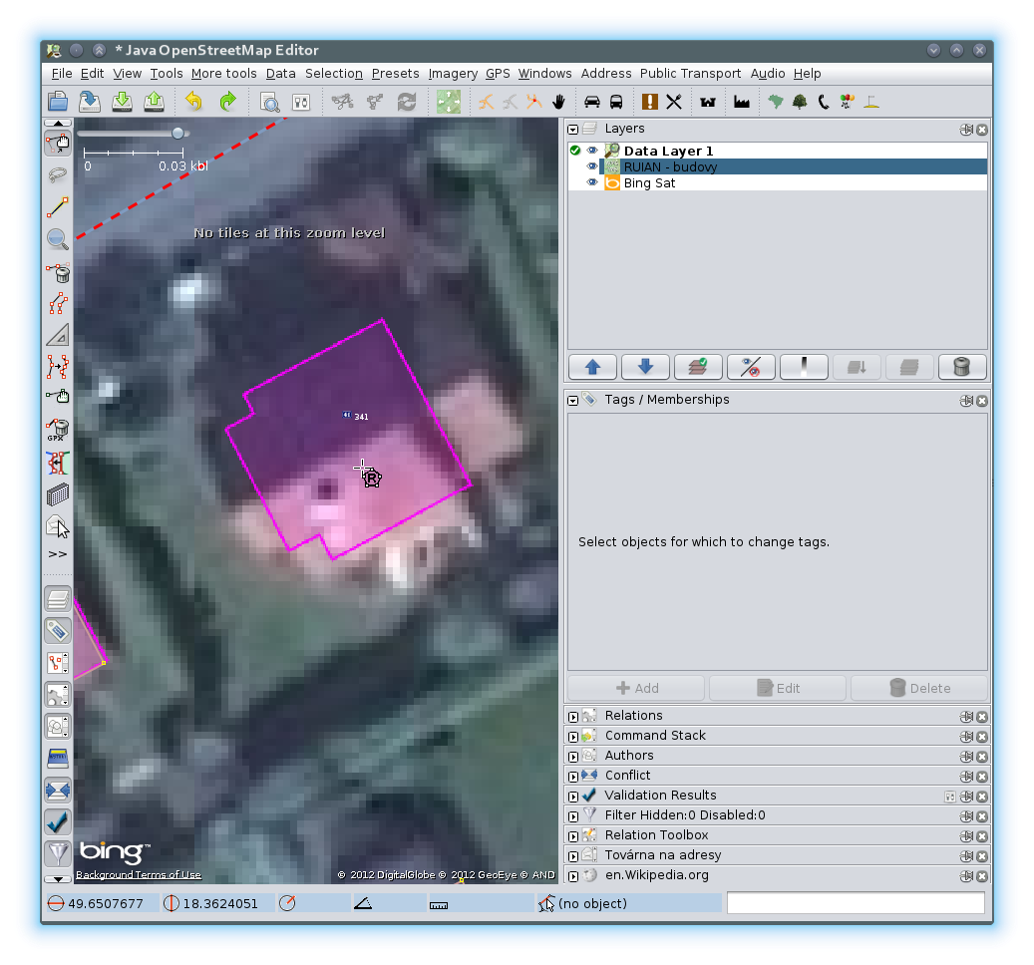Activate the hand Select tool

tap(58, 143)
